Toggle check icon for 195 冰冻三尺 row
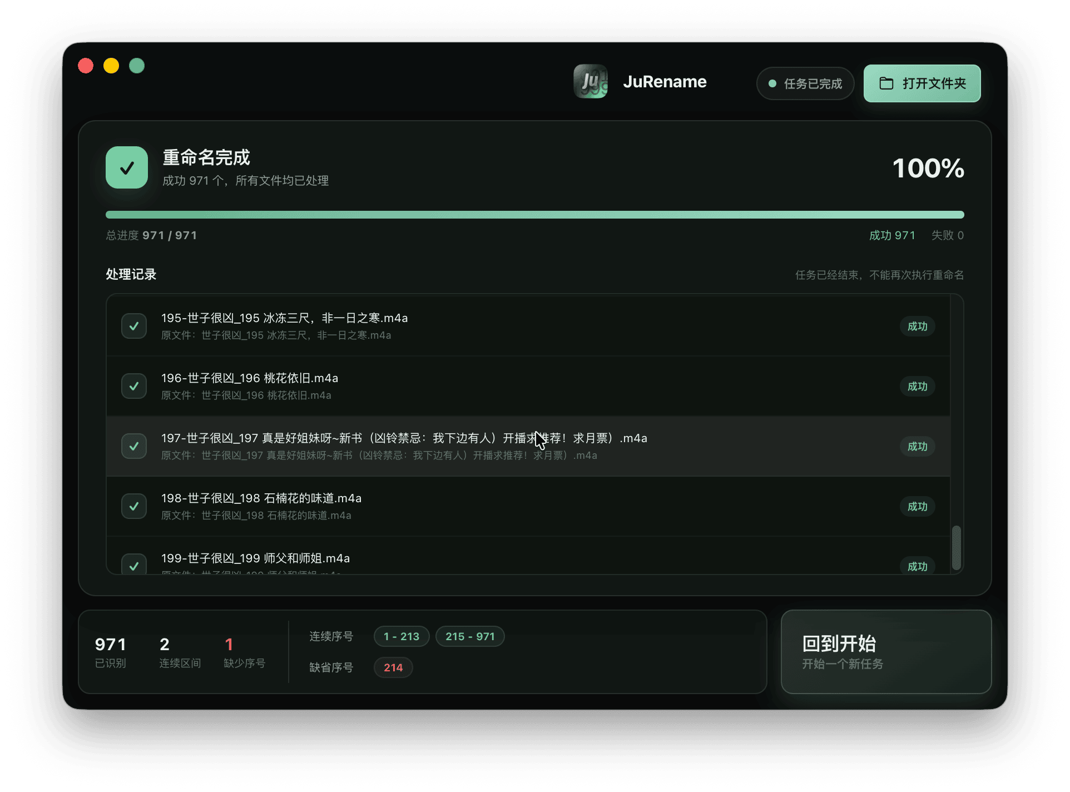The image size is (1070, 792). click(134, 326)
